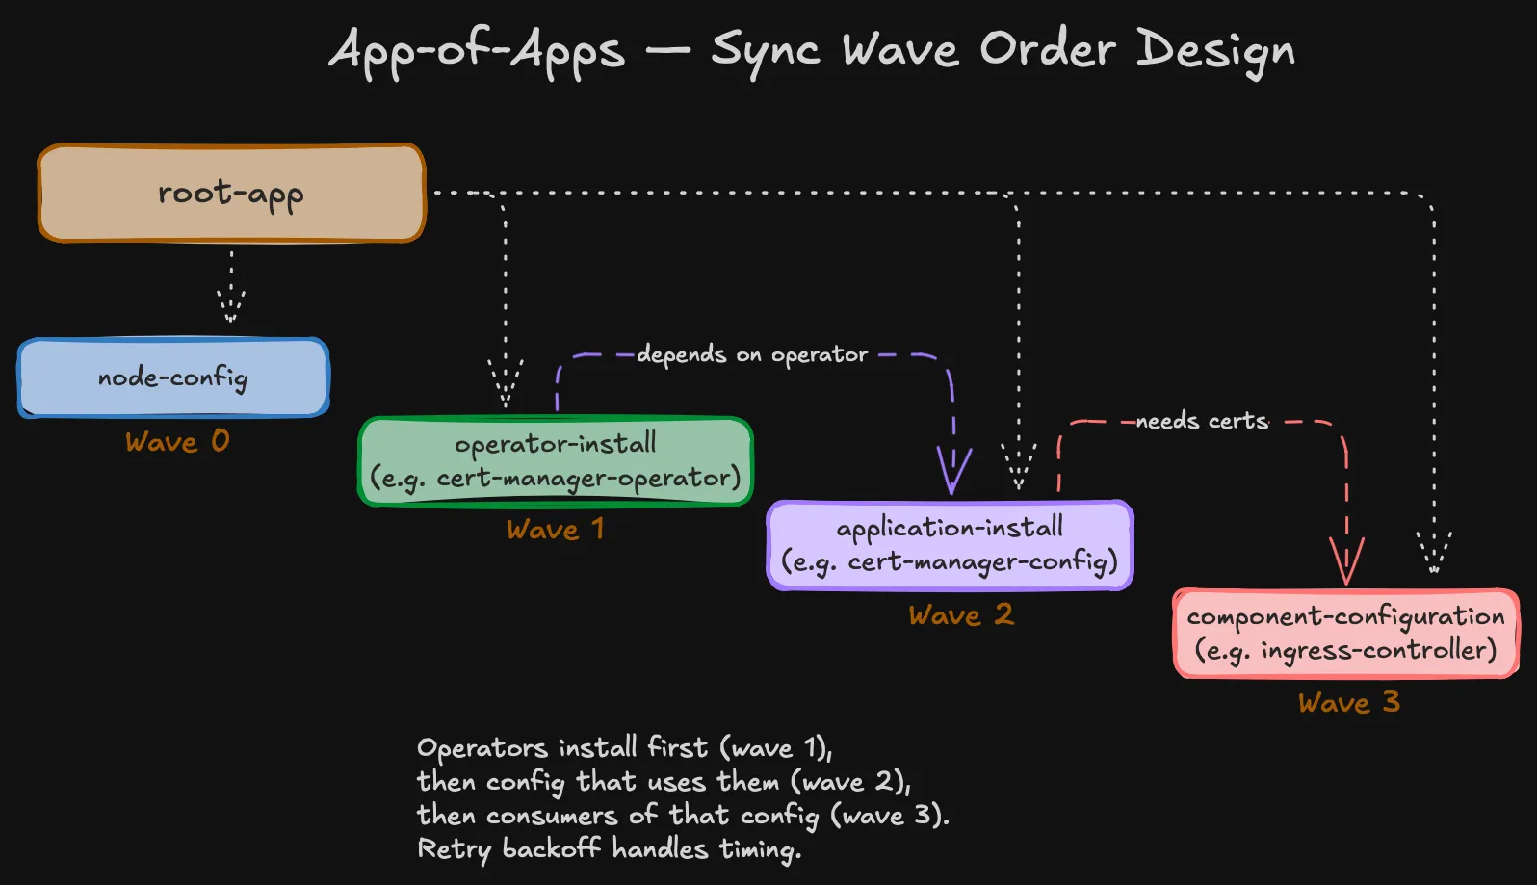Click the 'Wave 0' label
The width and height of the screenshot is (1537, 885).
click(177, 442)
